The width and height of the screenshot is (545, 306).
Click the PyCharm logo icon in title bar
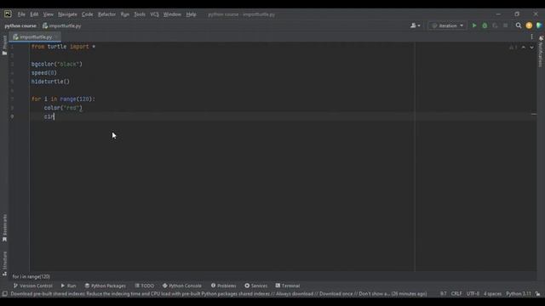8,14
